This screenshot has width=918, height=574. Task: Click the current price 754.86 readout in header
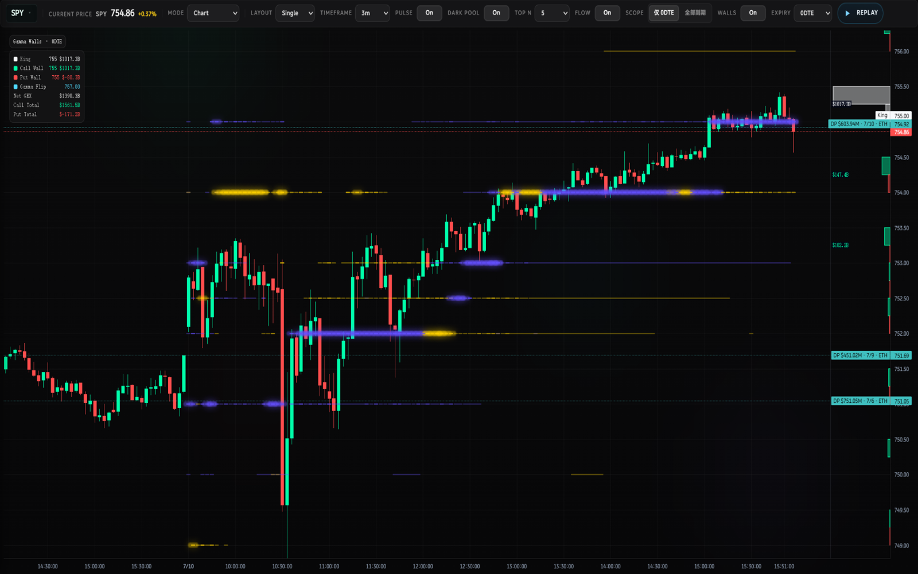(123, 13)
